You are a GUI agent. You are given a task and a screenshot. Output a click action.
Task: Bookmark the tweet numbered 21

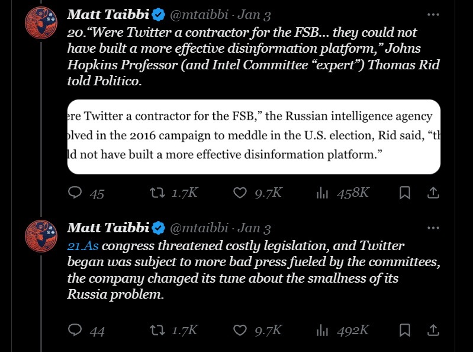point(405,330)
